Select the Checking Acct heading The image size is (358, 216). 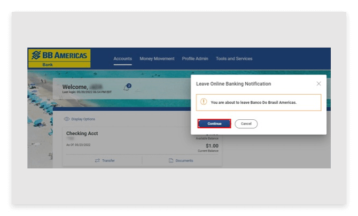coord(82,133)
